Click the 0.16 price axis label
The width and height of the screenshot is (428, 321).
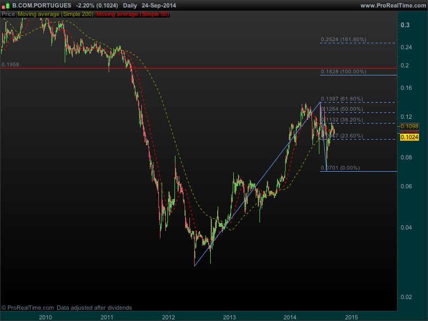[406, 88]
